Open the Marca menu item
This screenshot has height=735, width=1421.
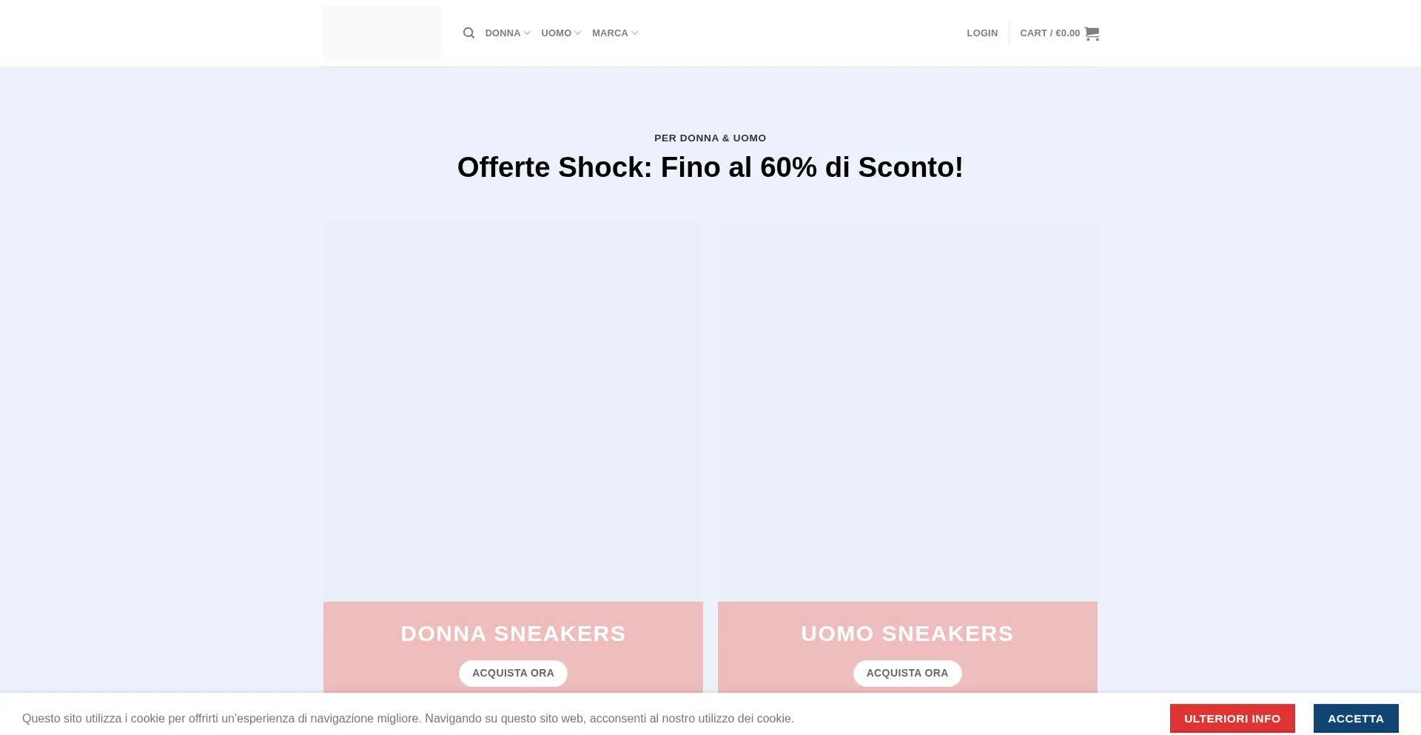[610, 33]
